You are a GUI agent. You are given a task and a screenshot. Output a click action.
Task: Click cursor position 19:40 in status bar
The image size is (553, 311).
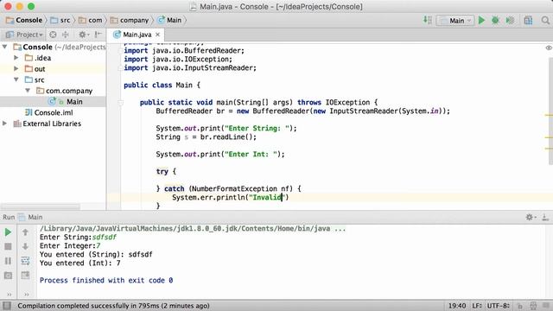pyautogui.click(x=457, y=306)
